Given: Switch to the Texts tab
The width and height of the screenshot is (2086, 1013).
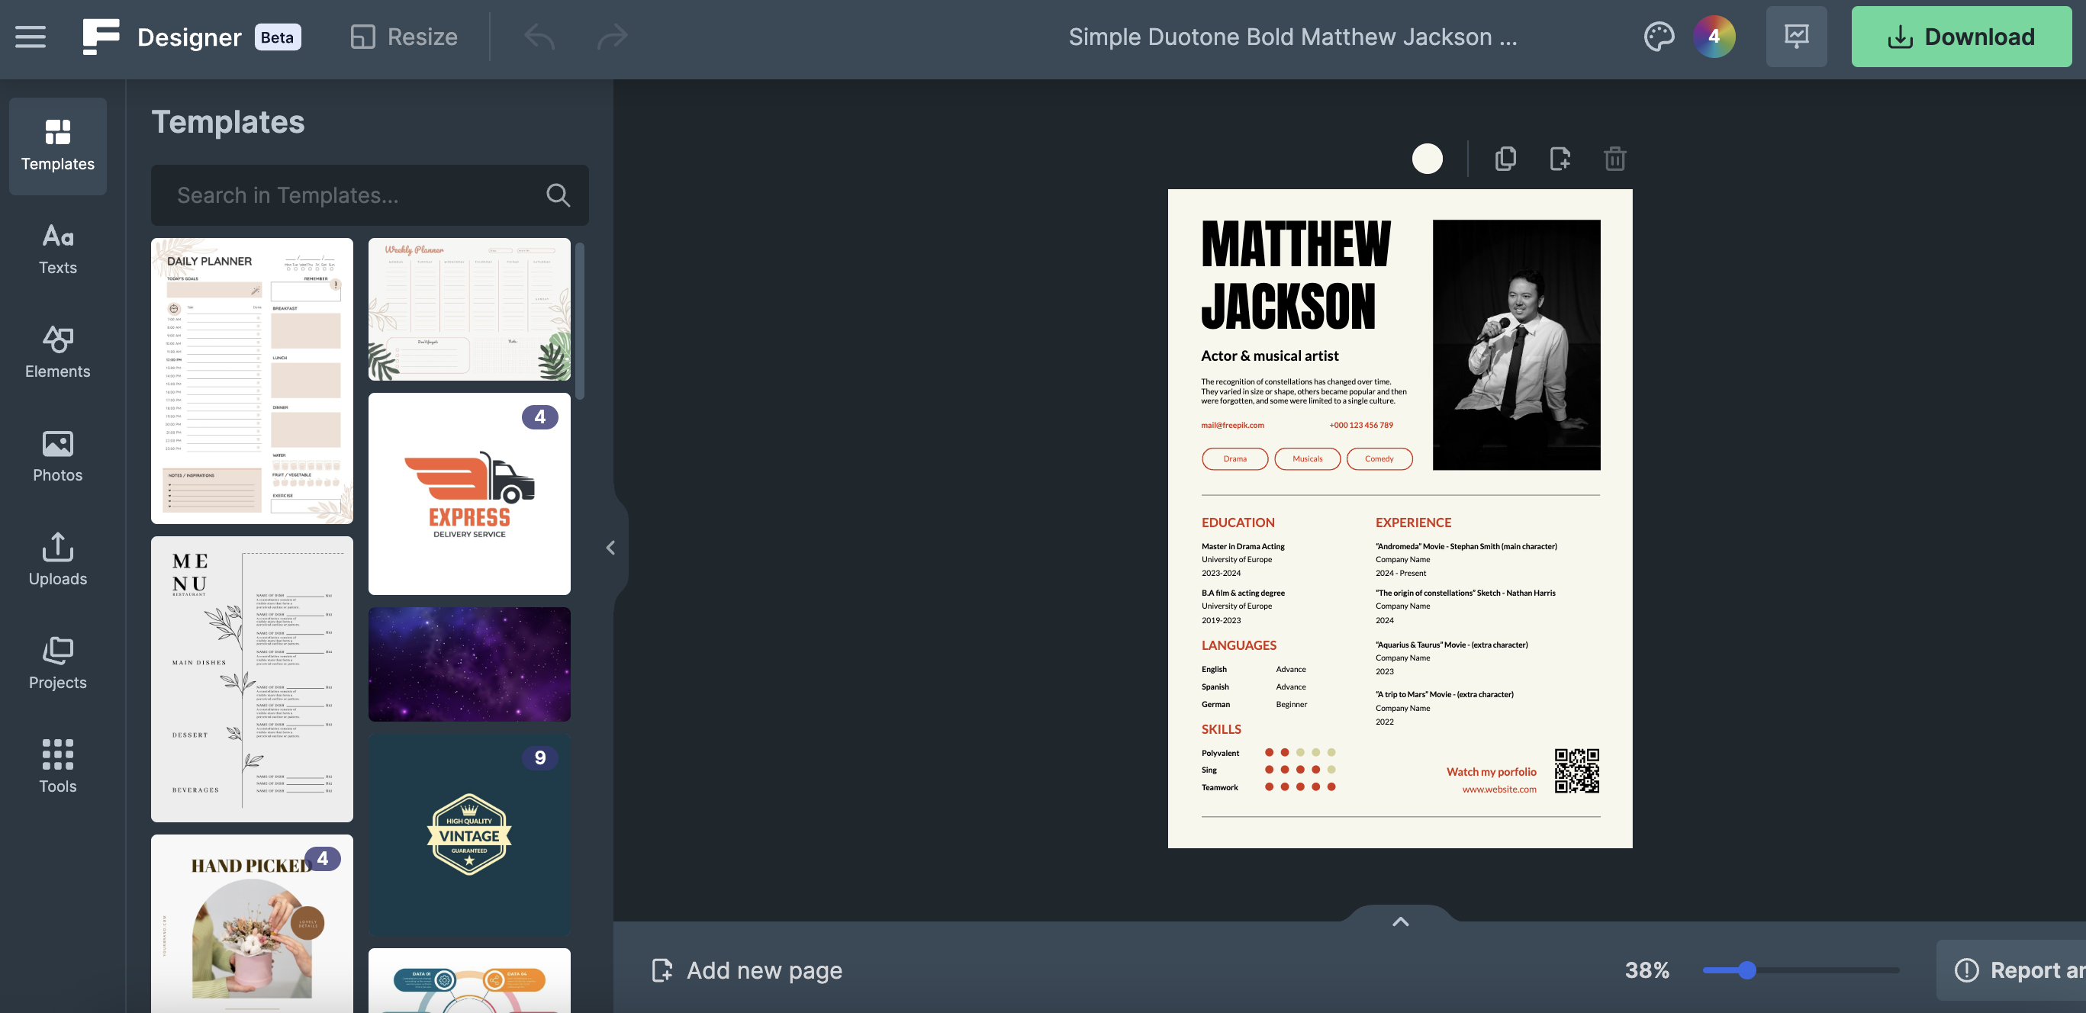Looking at the screenshot, I should point(57,249).
